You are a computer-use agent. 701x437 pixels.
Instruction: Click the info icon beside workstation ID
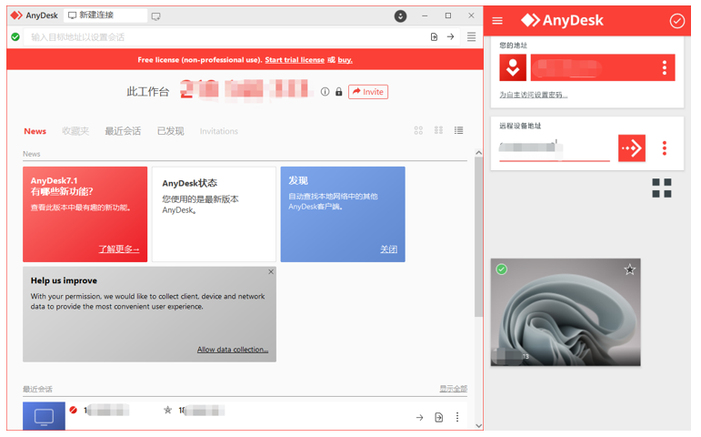pos(325,92)
